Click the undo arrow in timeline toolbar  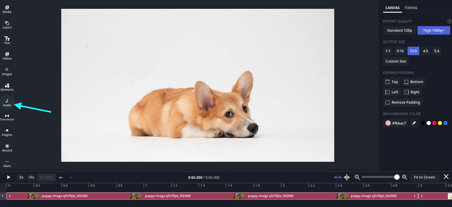point(61,177)
